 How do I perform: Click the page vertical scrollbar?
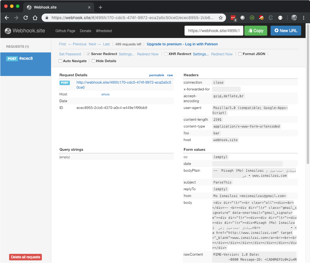pyautogui.click(x=308, y=94)
